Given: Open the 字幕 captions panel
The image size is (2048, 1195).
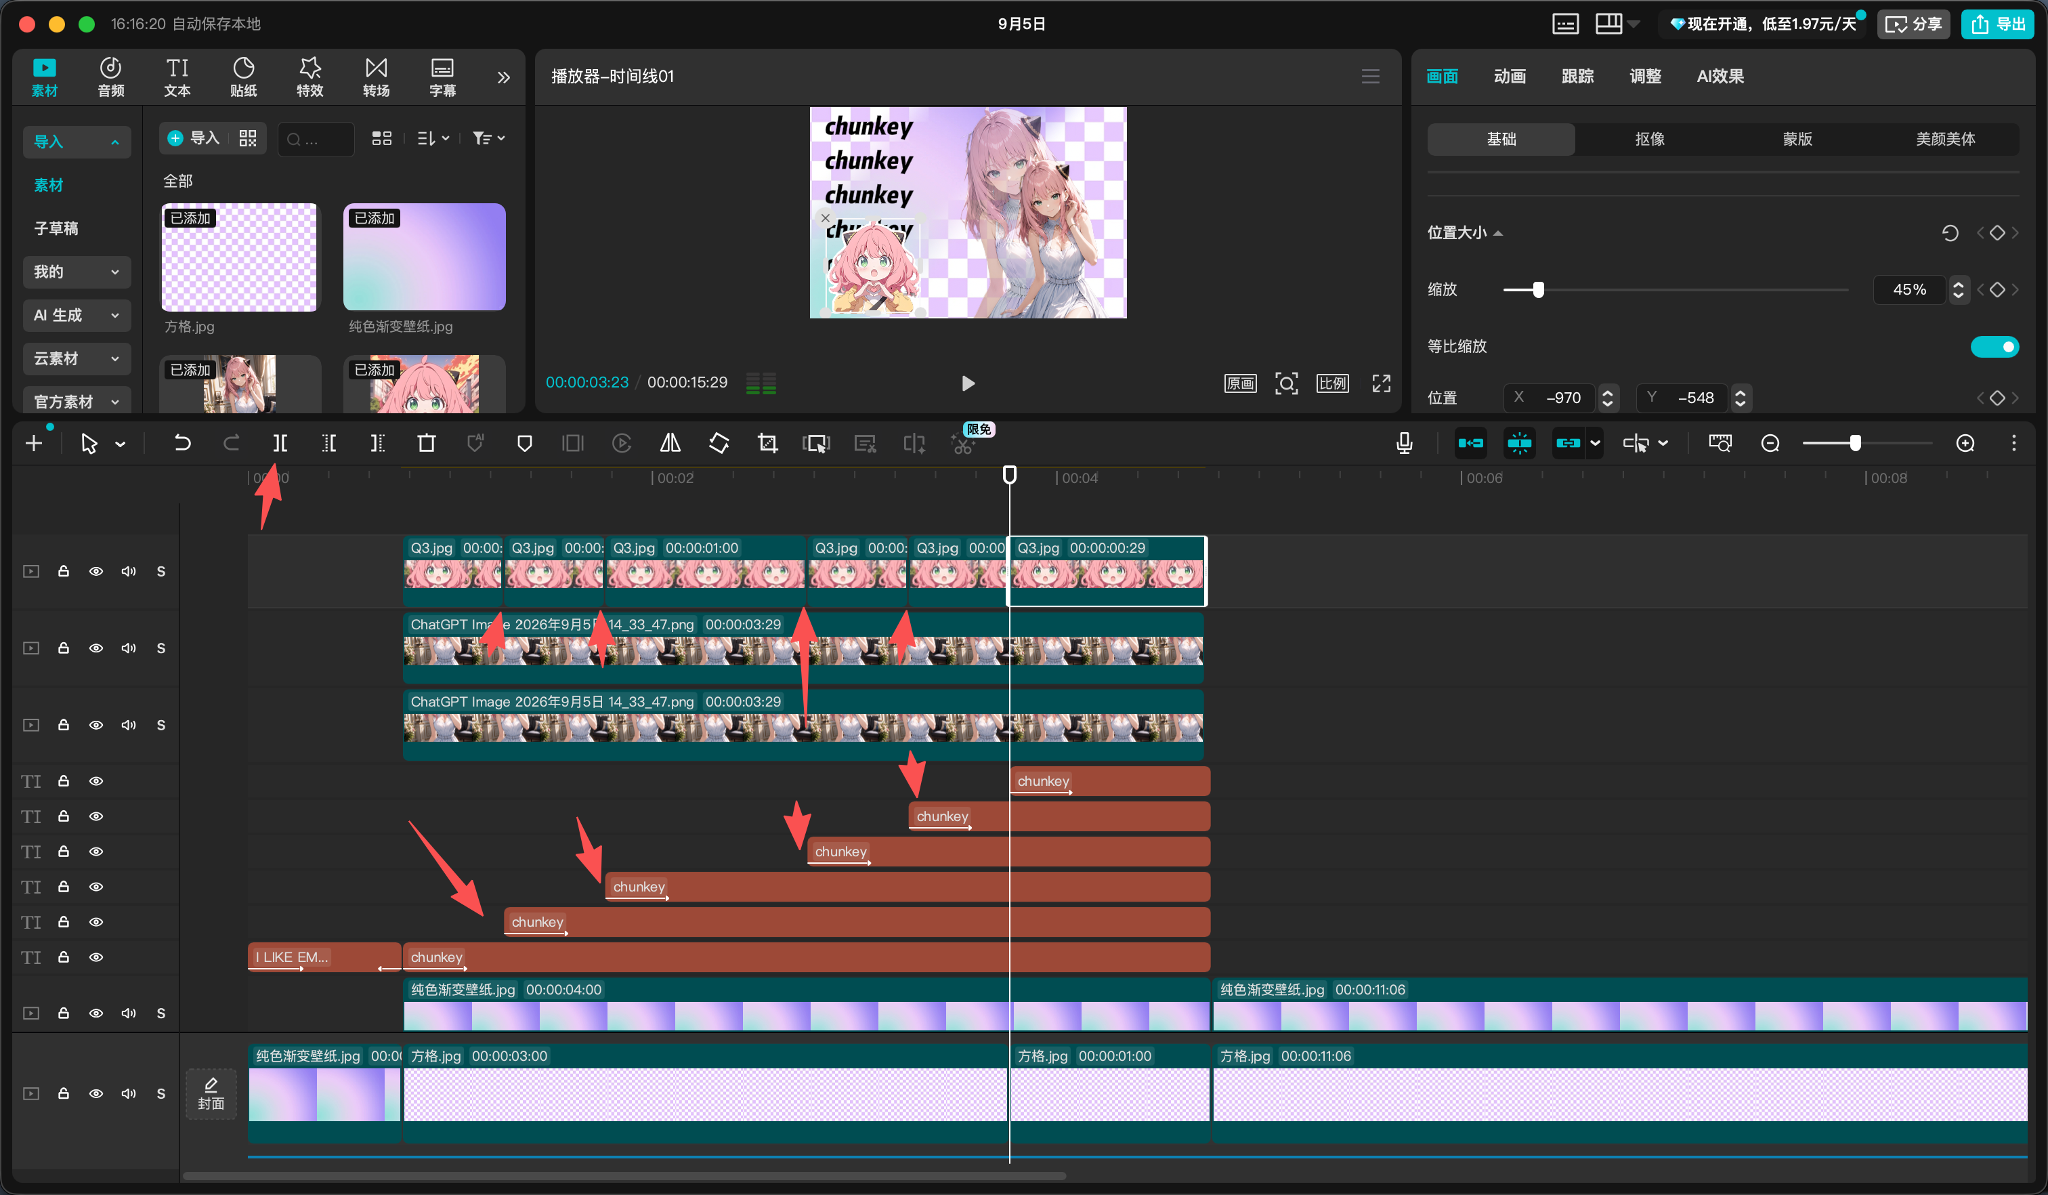Looking at the screenshot, I should point(442,77).
